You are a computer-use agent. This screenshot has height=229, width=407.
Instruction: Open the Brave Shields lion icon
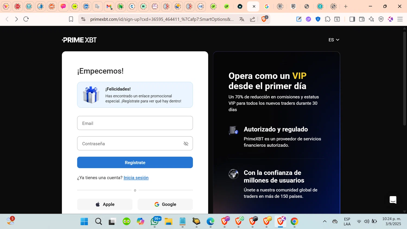[x=264, y=19]
